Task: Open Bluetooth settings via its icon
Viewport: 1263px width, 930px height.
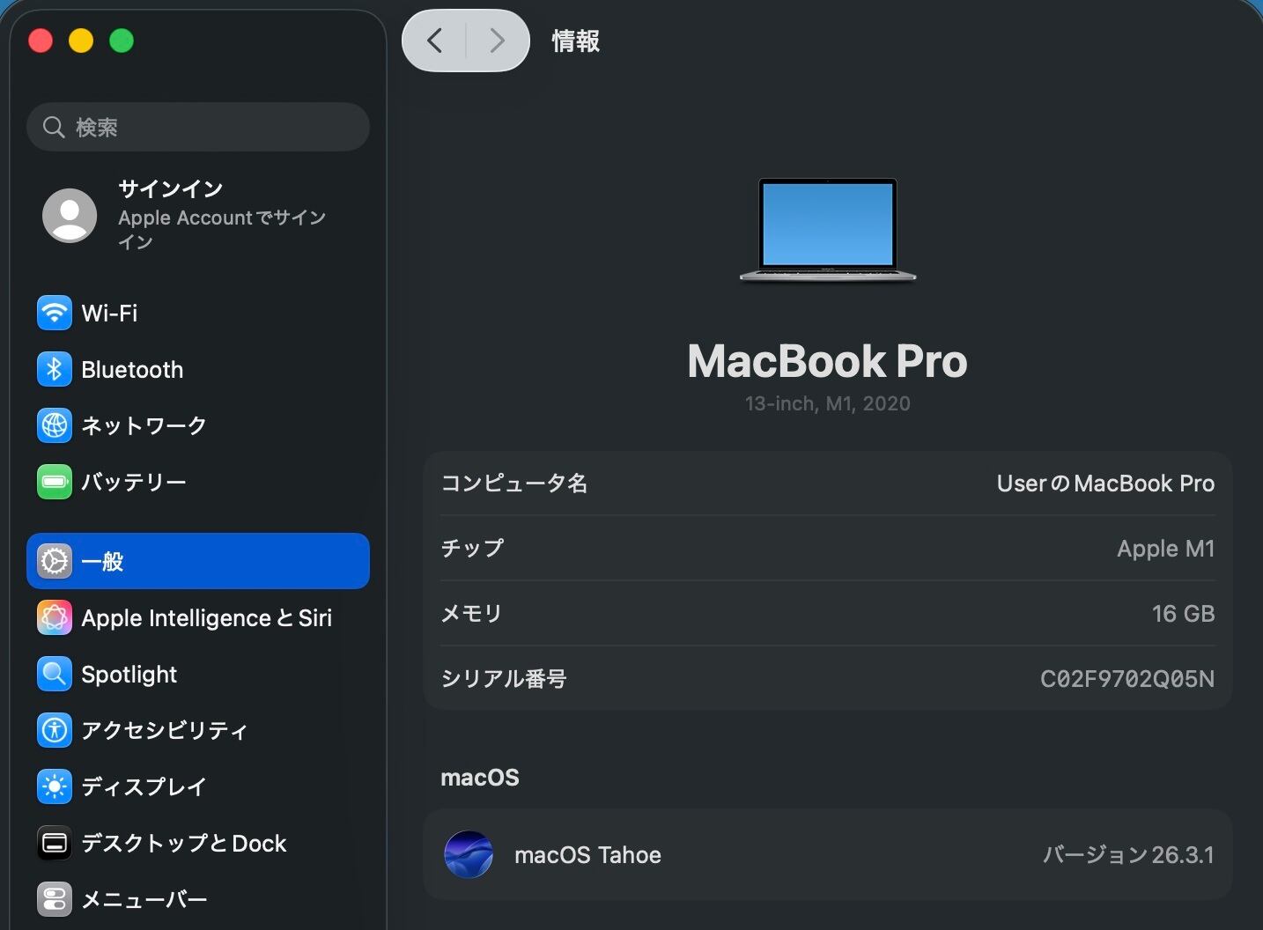Action: click(x=55, y=369)
